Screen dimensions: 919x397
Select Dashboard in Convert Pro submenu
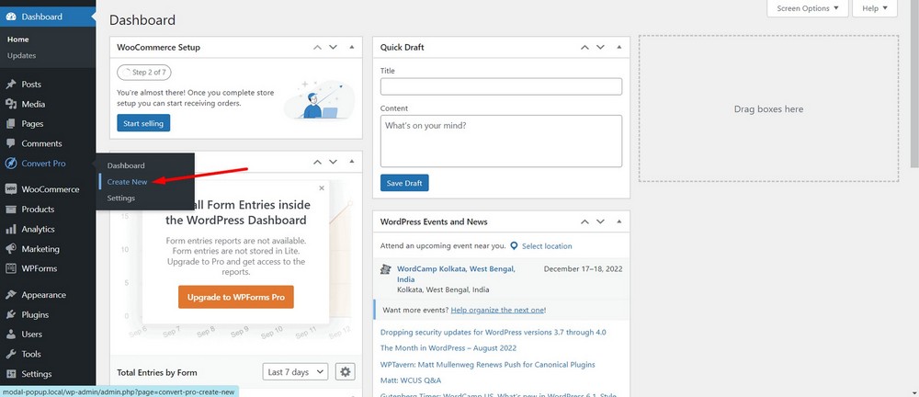pyautogui.click(x=126, y=166)
